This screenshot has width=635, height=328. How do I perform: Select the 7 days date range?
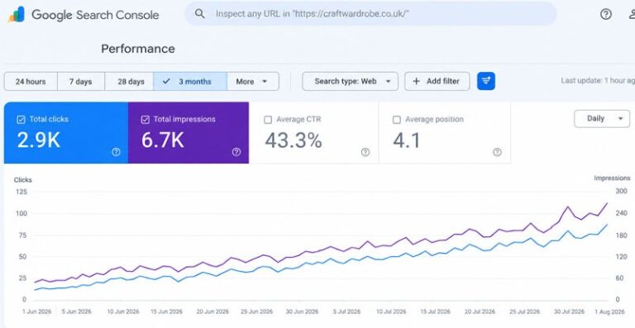click(x=81, y=81)
